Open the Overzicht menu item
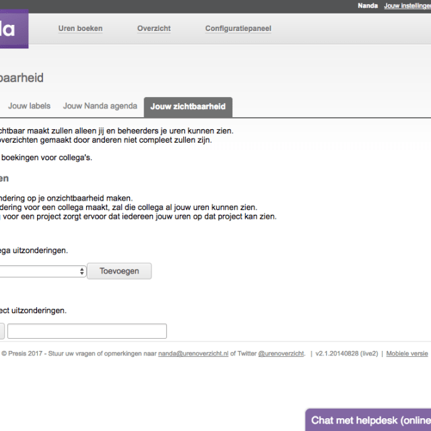The height and width of the screenshot is (431, 431). click(154, 28)
